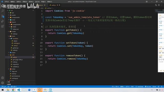The image size is (164, 92).
Task: Open errors and warnings count in status bar
Action: pyautogui.click(x=14, y=87)
